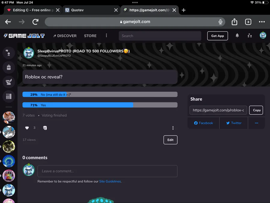Copy the post share link
The width and height of the screenshot is (270, 203).
256,110
